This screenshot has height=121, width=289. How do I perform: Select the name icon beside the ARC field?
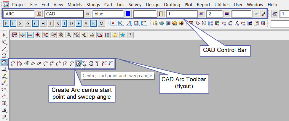tap(39, 14)
